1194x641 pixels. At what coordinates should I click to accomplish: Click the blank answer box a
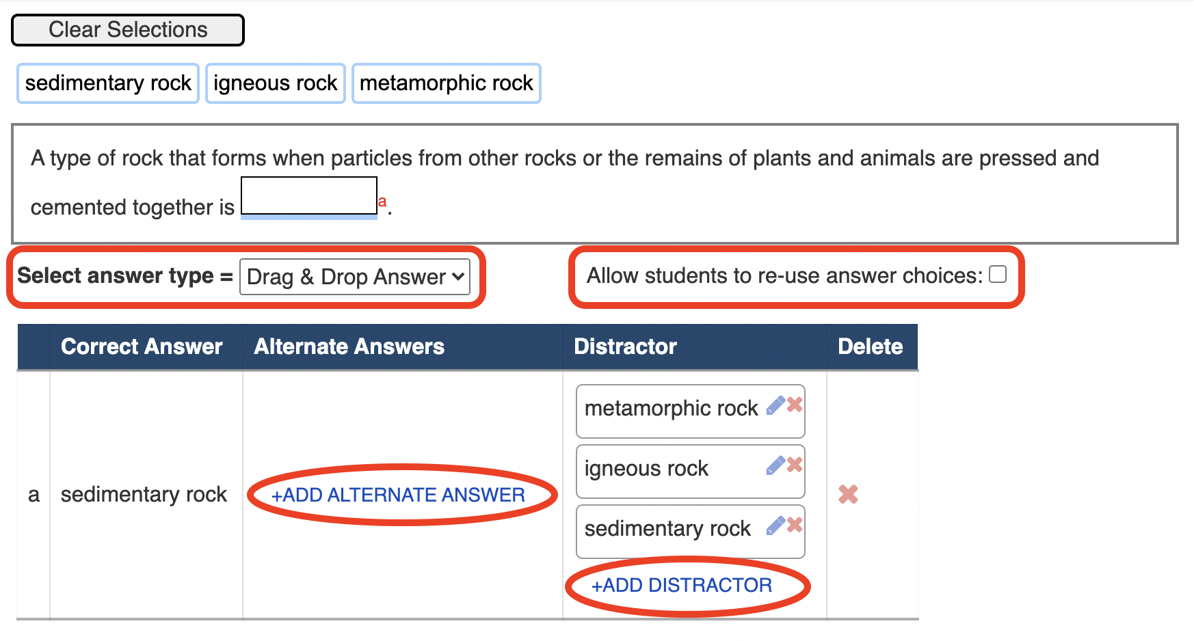point(309,196)
